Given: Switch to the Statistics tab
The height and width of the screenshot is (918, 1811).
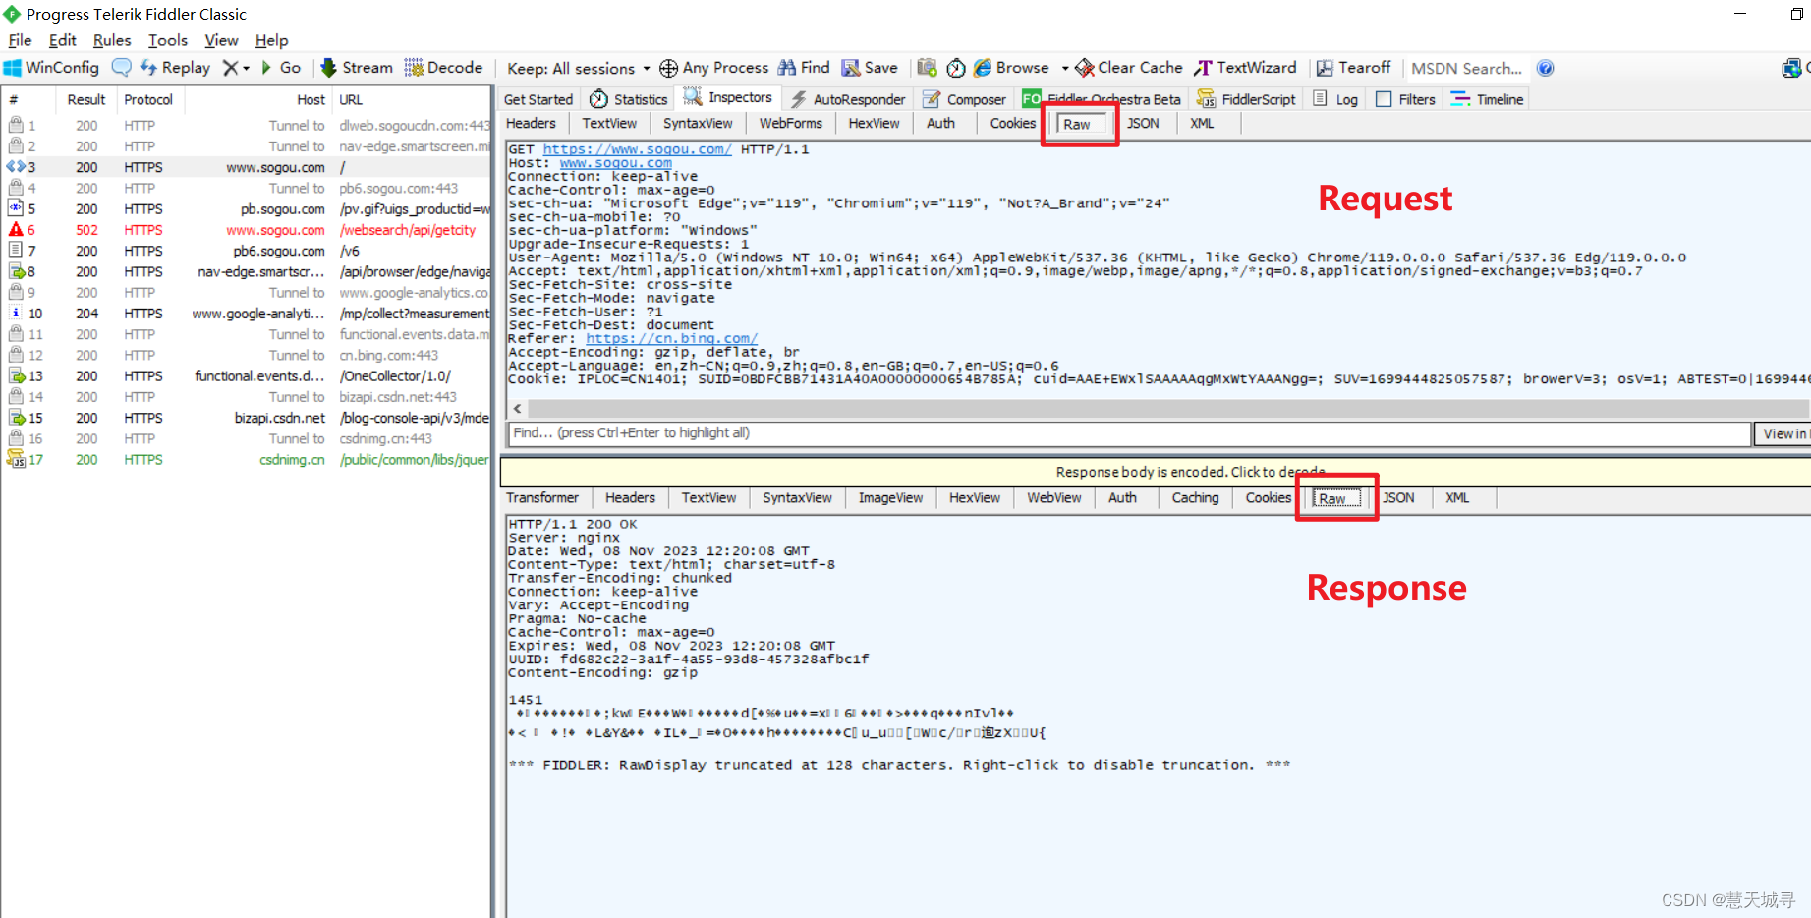Looking at the screenshot, I should tap(629, 99).
